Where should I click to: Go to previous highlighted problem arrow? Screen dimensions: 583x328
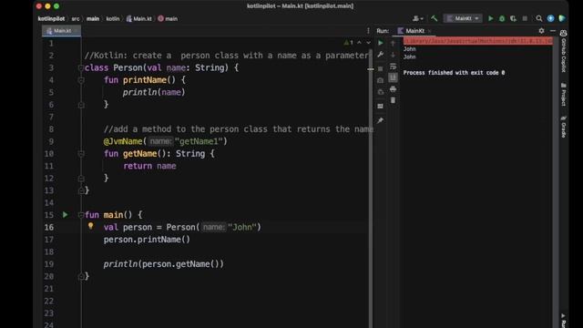point(359,43)
